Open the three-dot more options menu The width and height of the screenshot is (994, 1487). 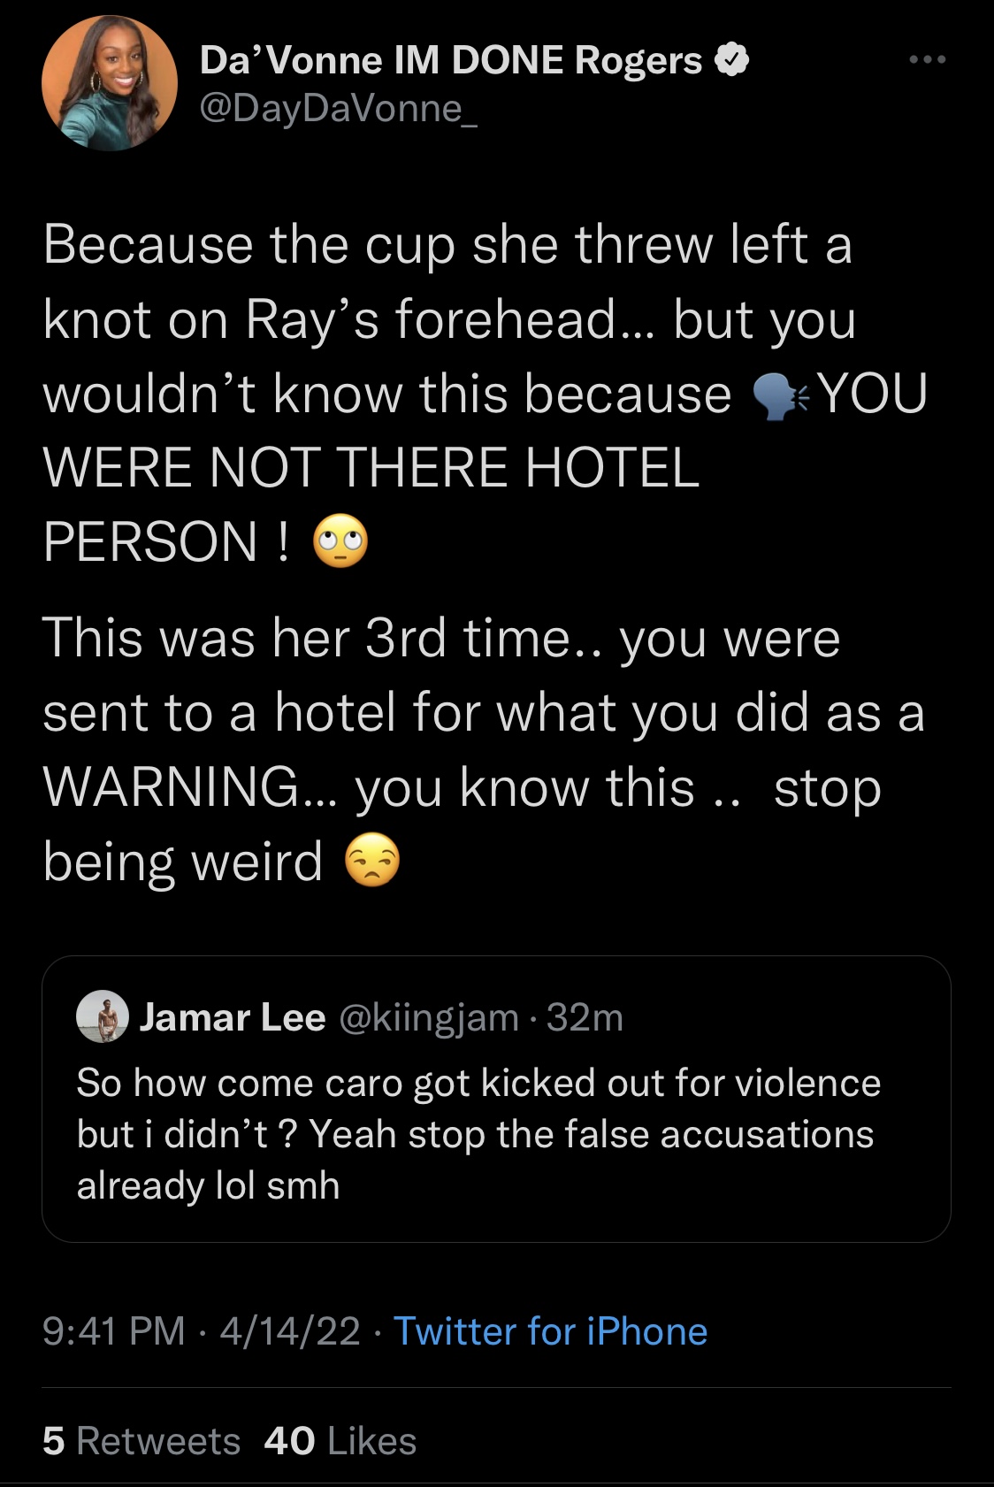point(928,59)
